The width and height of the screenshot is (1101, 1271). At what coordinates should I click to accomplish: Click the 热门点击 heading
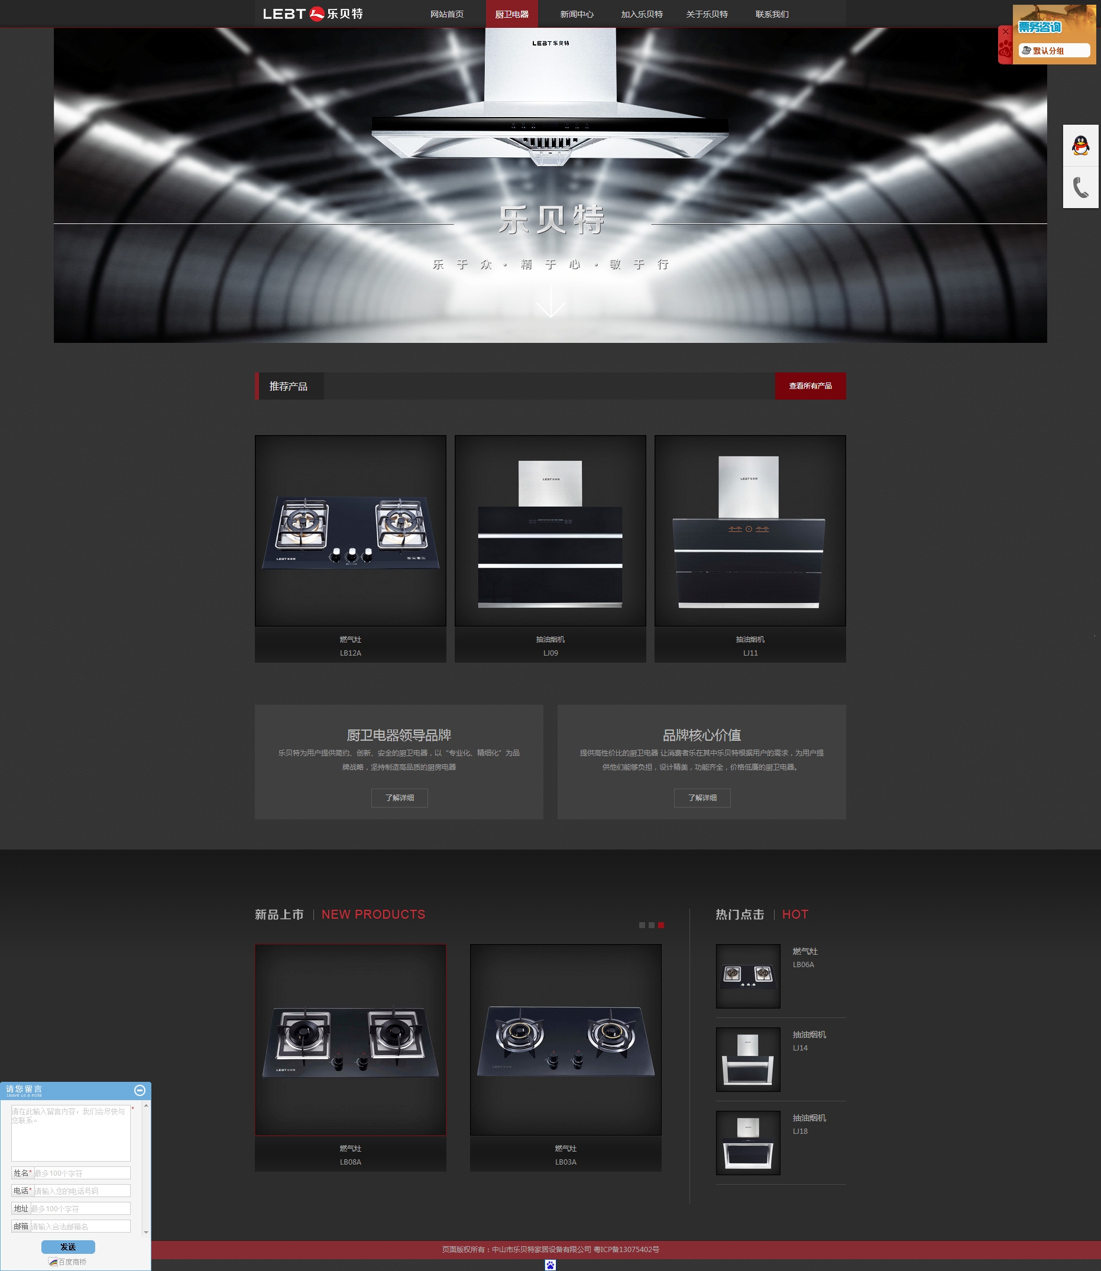coord(740,915)
